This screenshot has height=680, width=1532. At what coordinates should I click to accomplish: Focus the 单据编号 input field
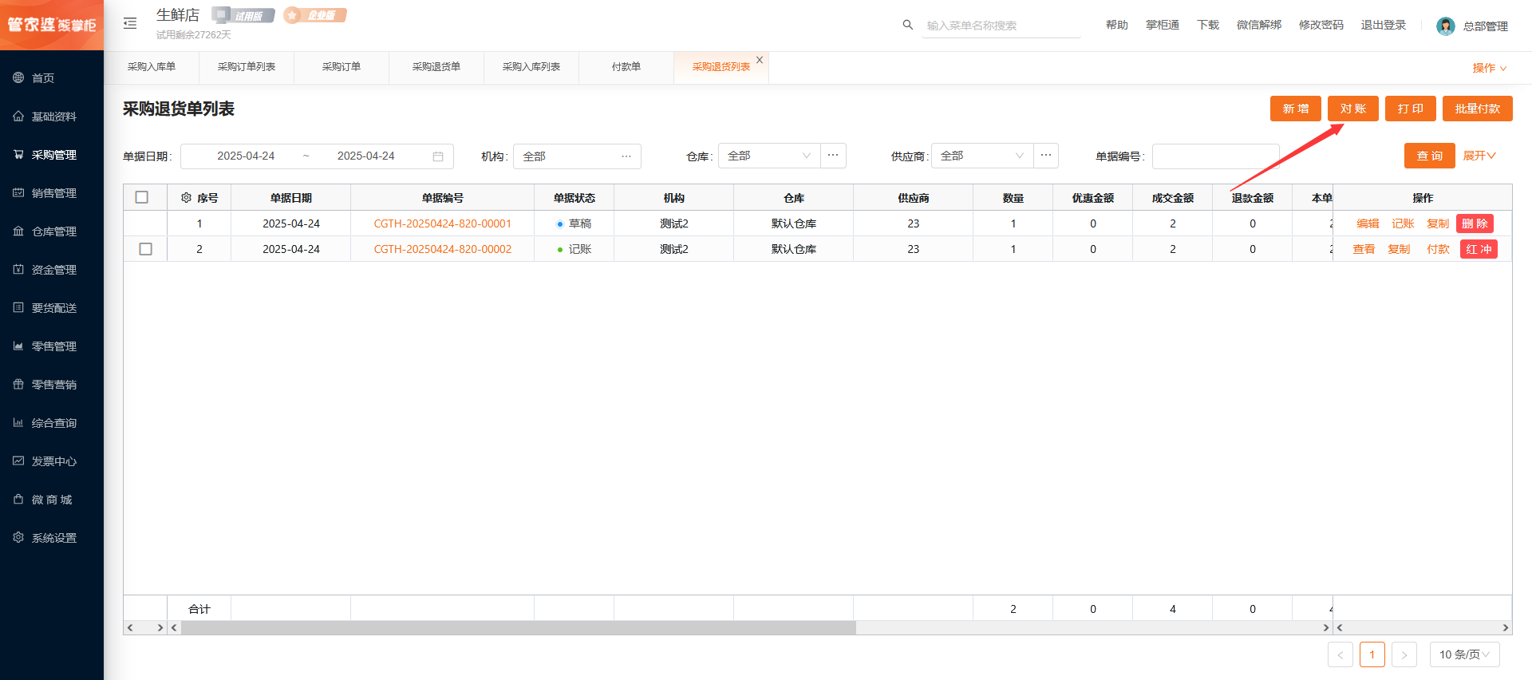(1216, 156)
